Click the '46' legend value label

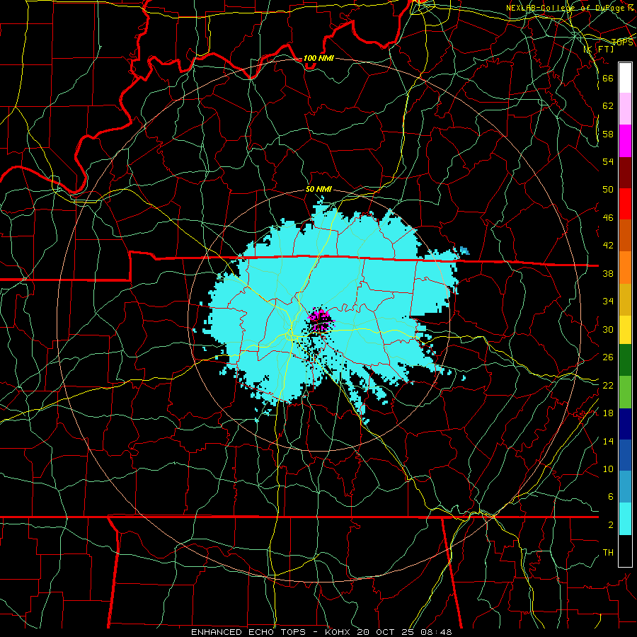click(608, 218)
